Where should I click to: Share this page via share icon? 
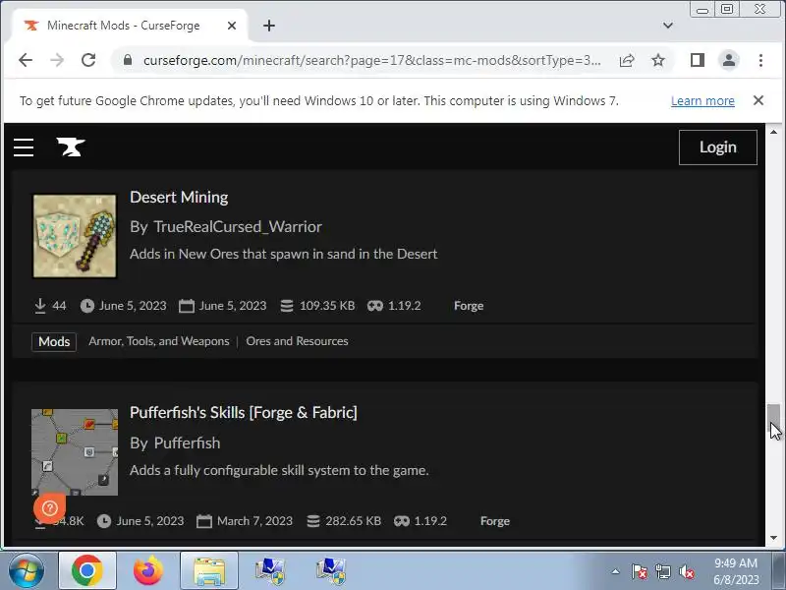coord(627,61)
